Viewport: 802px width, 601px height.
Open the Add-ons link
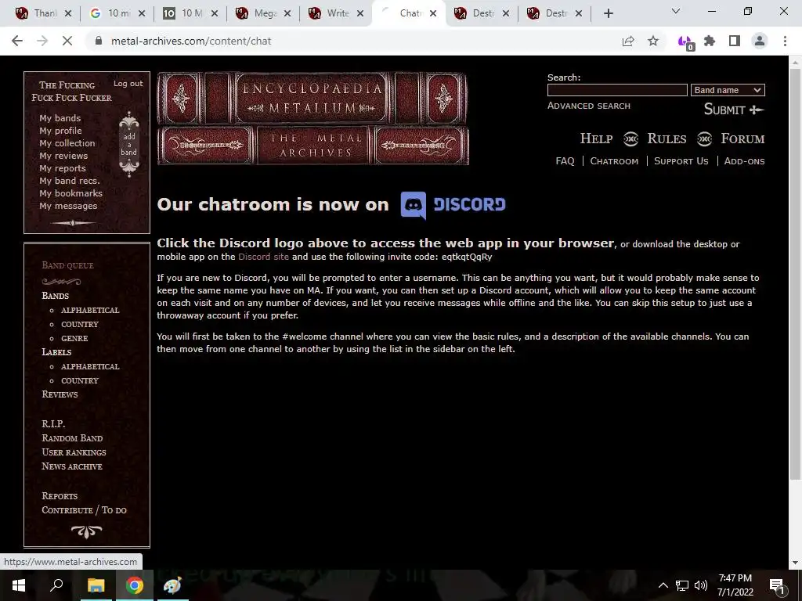tap(744, 161)
